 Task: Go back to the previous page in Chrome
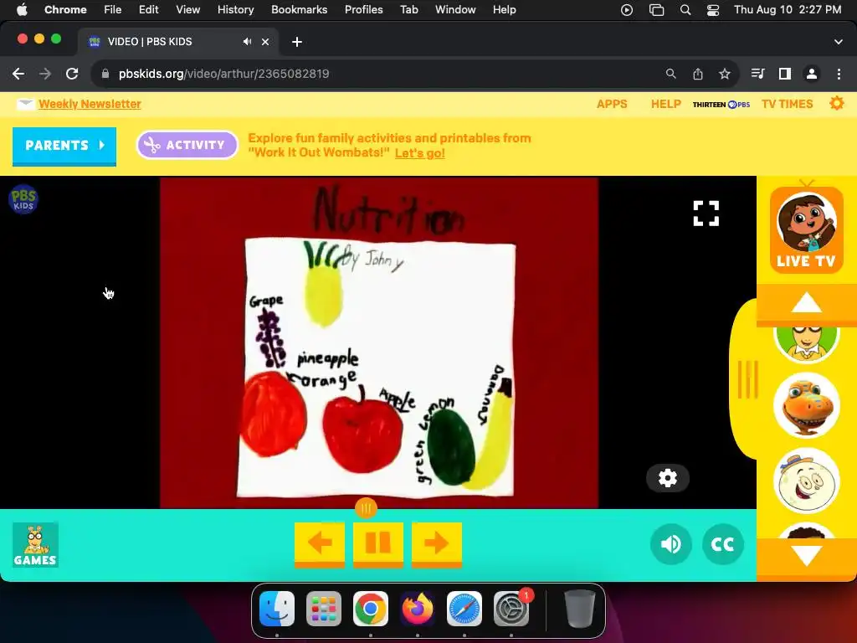(18, 74)
